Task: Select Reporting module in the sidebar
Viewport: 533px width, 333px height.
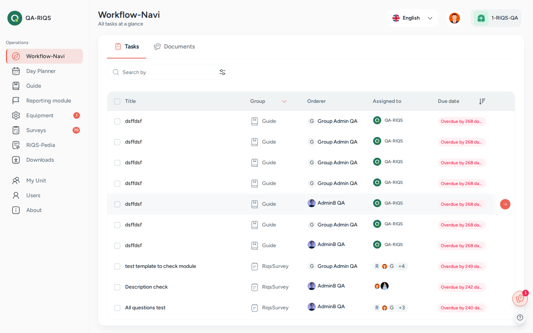Action: (44, 101)
